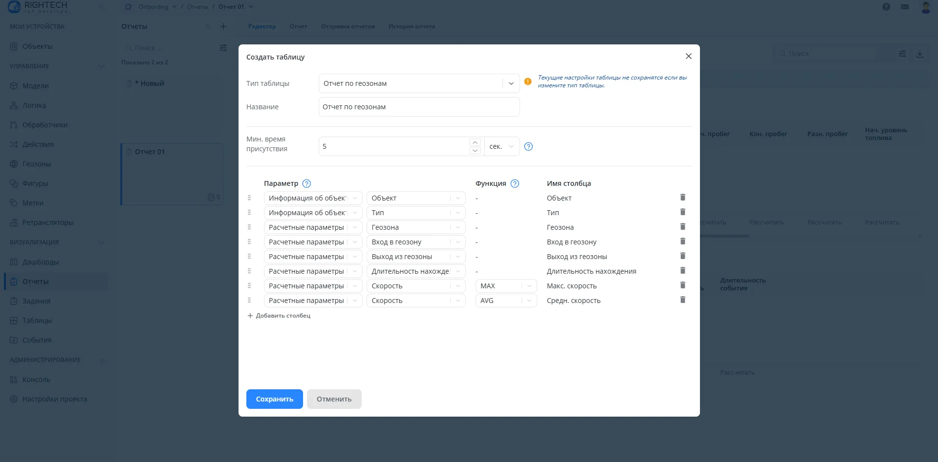Remove the Средн. скорость column
The image size is (938, 462).
(x=682, y=300)
